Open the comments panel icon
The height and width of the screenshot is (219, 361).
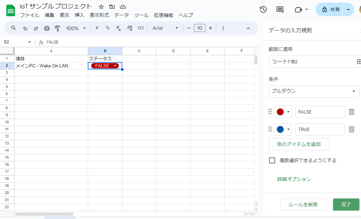tap(280, 10)
